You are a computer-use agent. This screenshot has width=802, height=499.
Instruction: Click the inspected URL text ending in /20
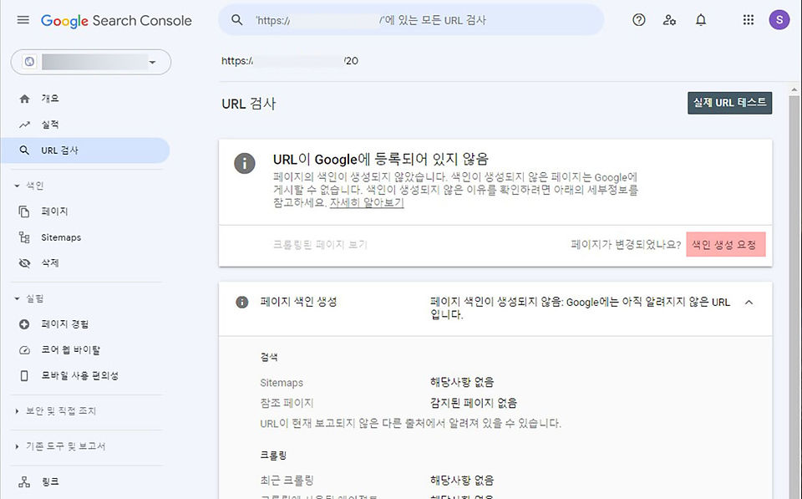click(290, 61)
